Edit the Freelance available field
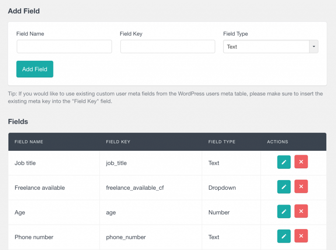Viewport: 336px width, 250px height. coord(283,187)
